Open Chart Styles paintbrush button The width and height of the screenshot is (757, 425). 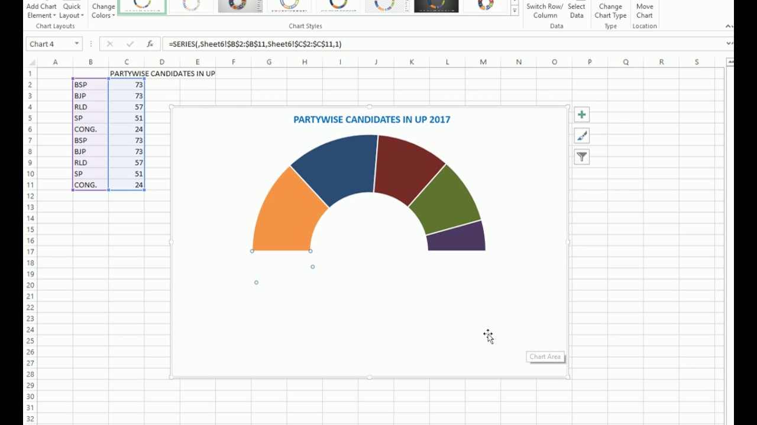coord(582,136)
